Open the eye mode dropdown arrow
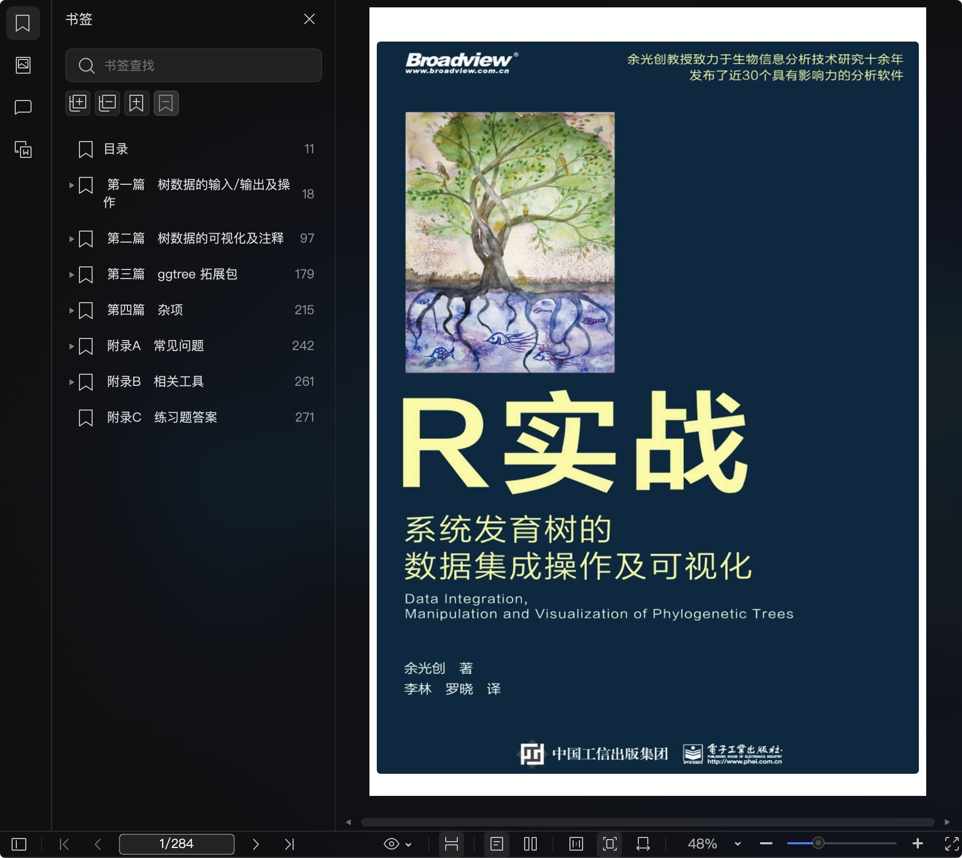 tap(408, 844)
